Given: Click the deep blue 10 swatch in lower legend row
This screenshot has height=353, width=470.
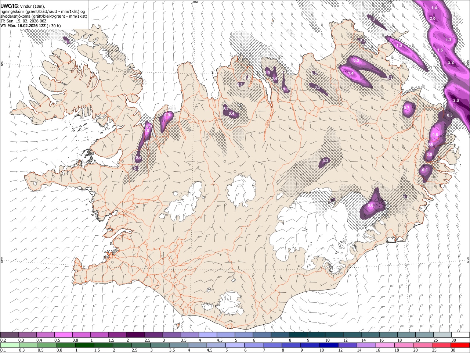Looking at the screenshot, I should [x=328, y=345].
